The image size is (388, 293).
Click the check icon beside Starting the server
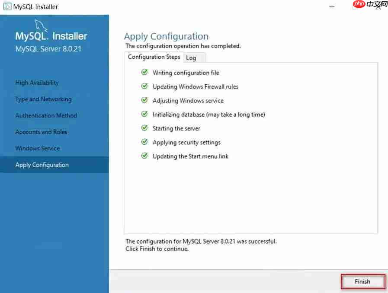pos(144,128)
